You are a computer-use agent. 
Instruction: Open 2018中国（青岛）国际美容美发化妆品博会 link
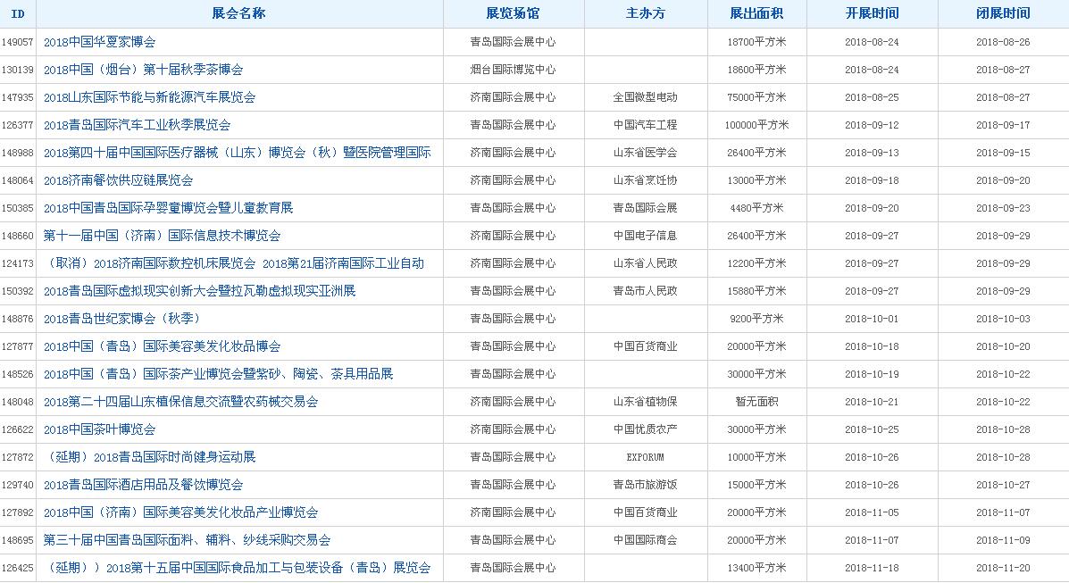(163, 346)
